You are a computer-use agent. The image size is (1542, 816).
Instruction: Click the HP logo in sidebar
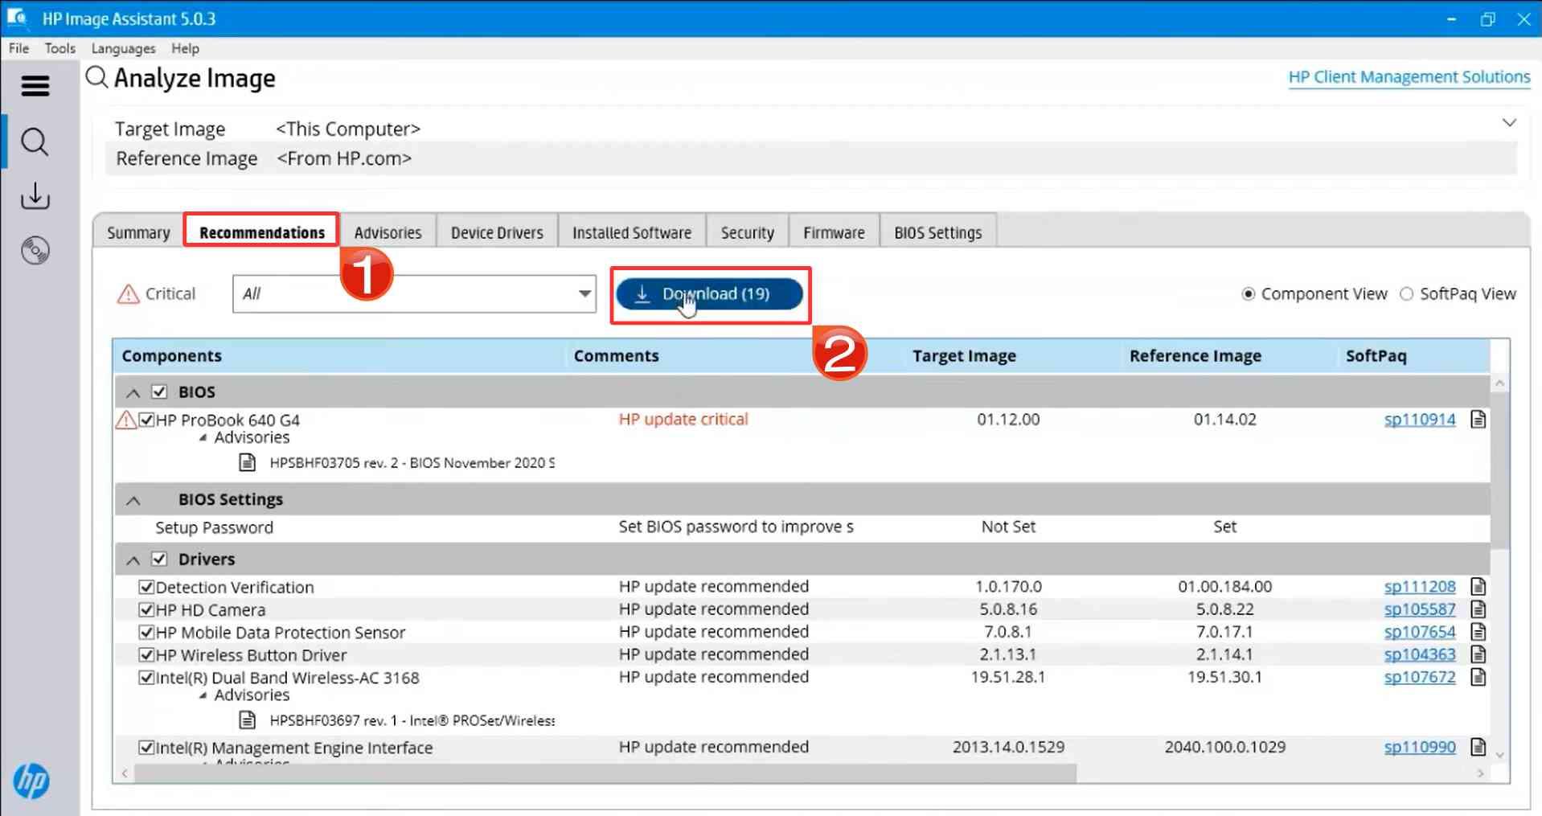[x=31, y=781]
